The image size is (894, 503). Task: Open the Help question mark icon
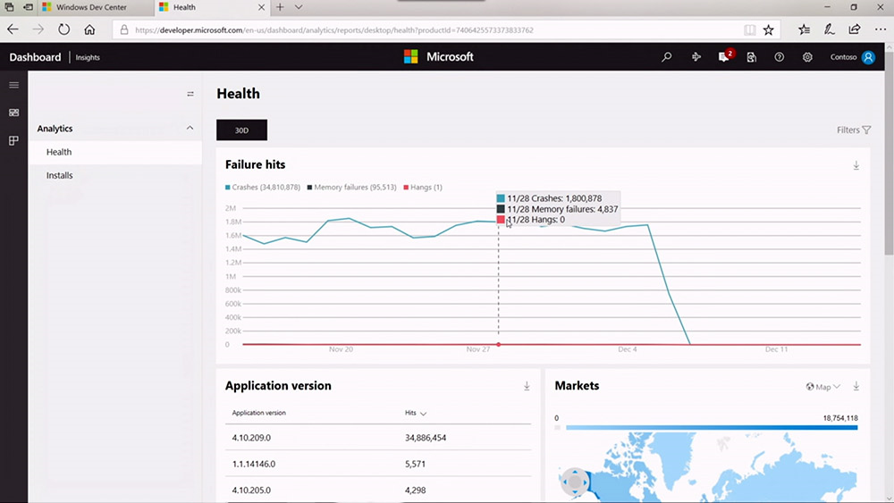(779, 57)
